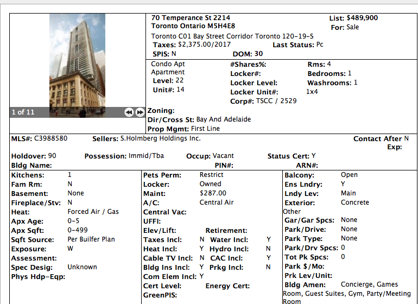Click the '1 of 11' photo counter

23,112
